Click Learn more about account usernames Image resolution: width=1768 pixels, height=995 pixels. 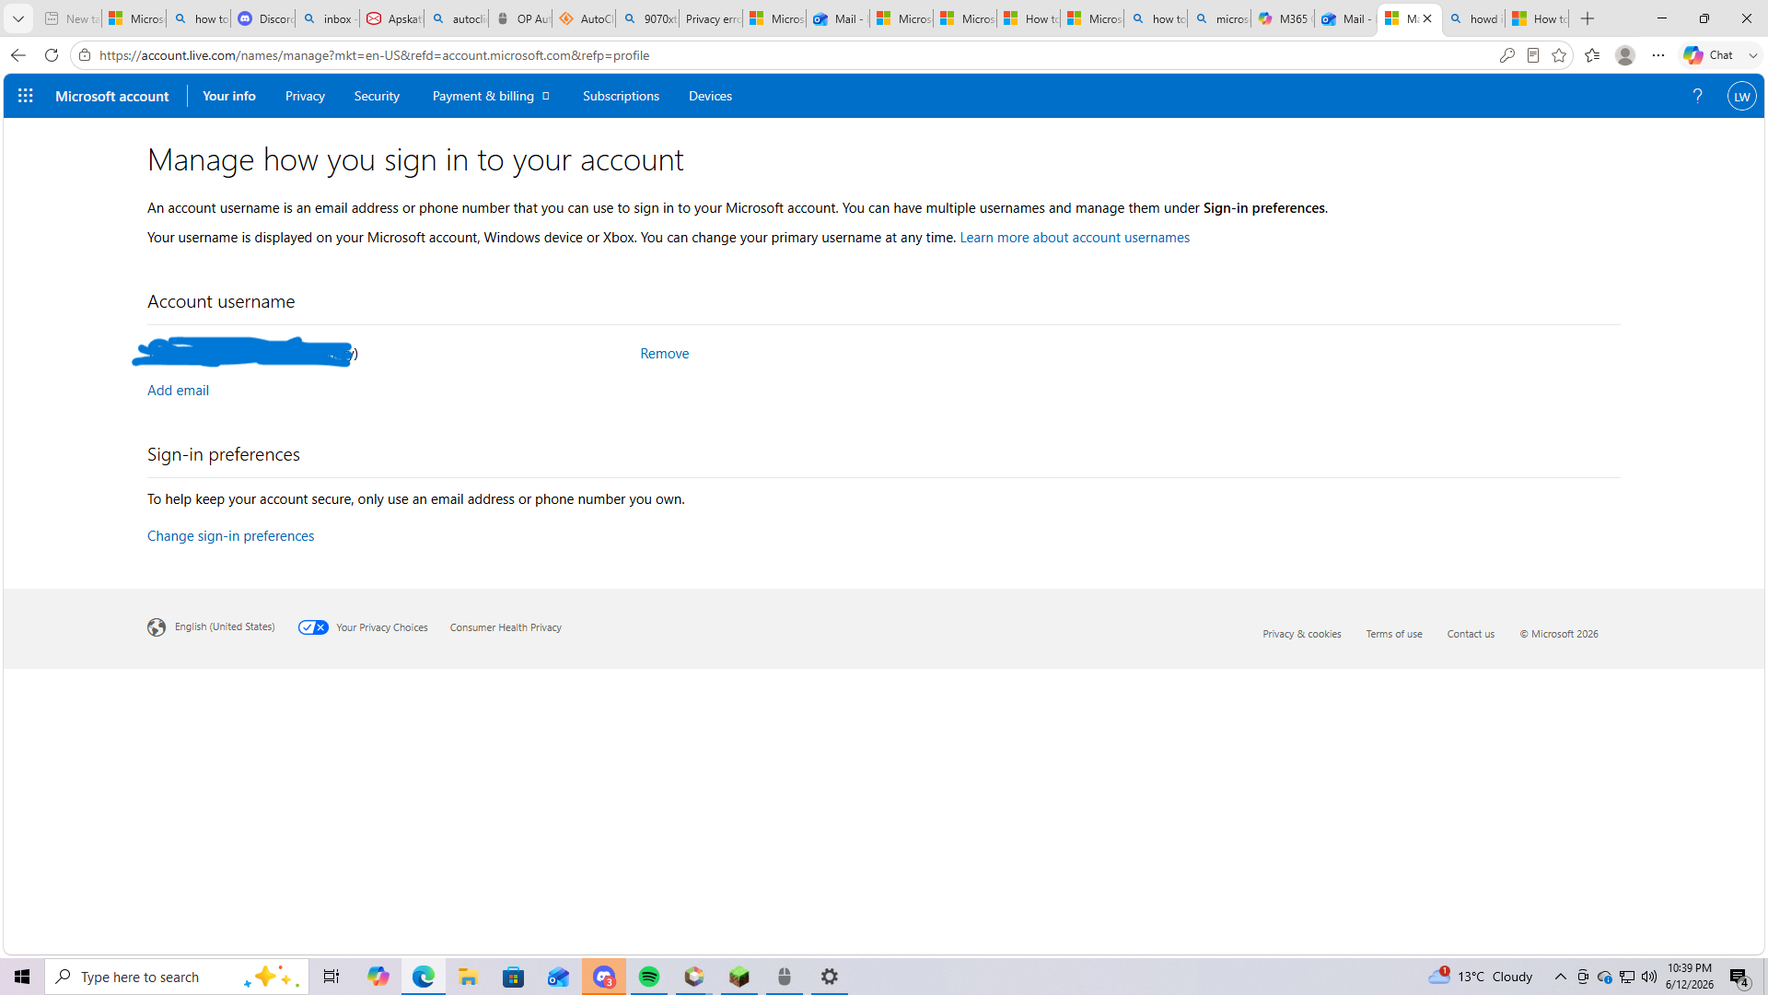1075,238
